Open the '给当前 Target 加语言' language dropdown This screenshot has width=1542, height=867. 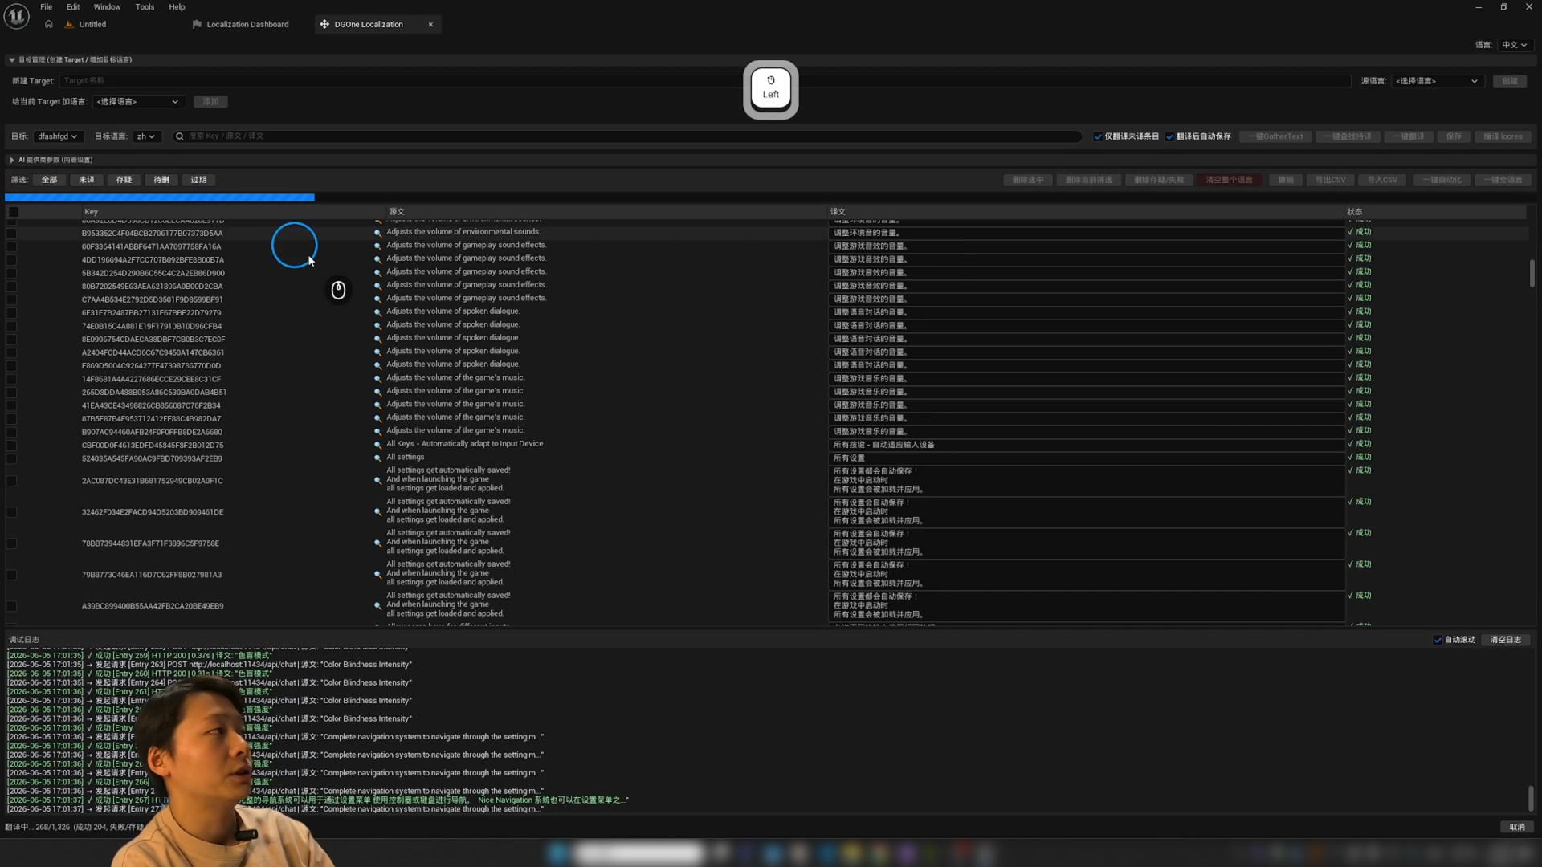(x=139, y=102)
